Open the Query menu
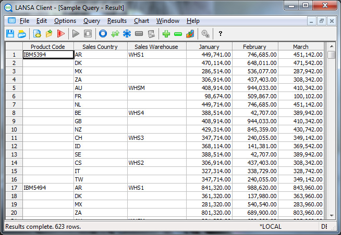This screenshot has height=235, width=341. pos(92,21)
